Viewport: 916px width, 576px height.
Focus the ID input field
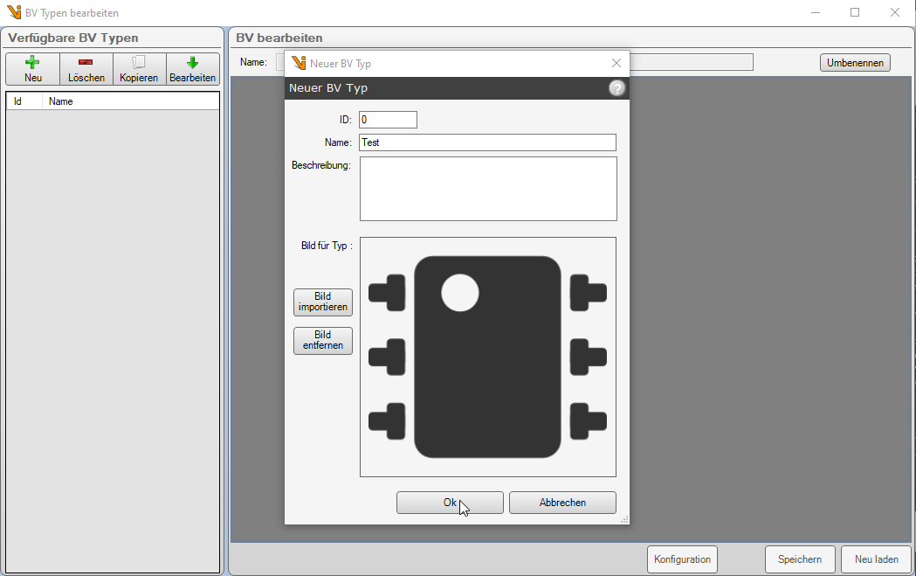point(388,120)
